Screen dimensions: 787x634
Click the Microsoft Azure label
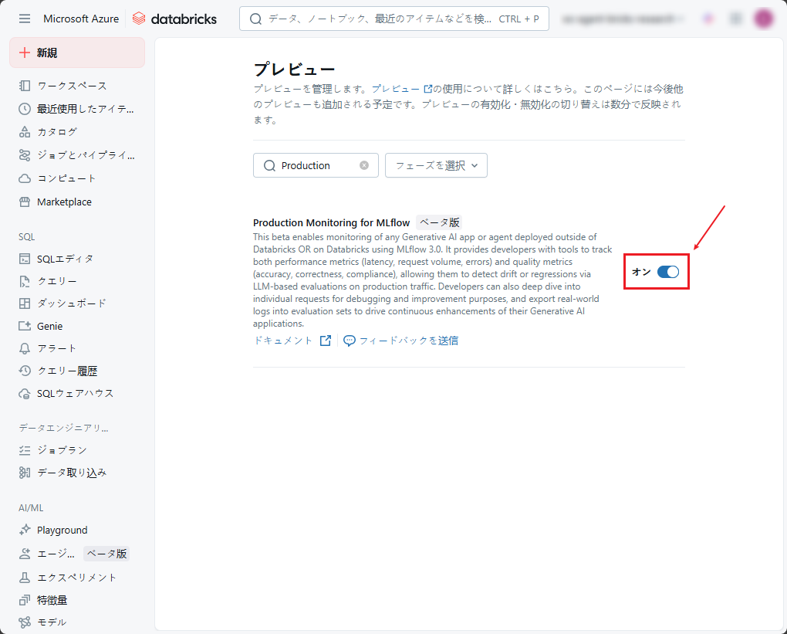pos(81,19)
